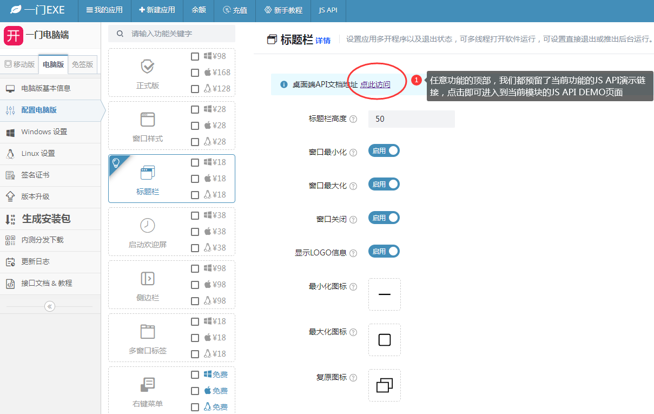The image size is (654, 414).
Task: Click 生成安装包 in the sidebar
Action: tap(50, 219)
